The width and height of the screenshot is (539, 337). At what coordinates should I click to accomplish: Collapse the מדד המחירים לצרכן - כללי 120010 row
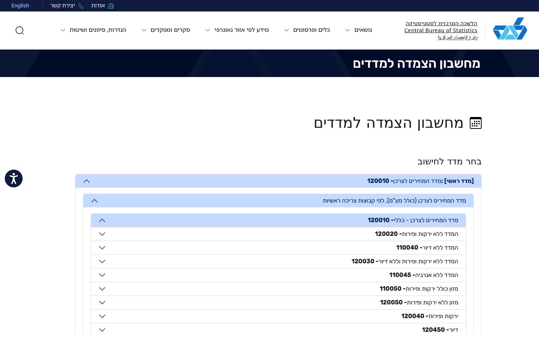278,220
